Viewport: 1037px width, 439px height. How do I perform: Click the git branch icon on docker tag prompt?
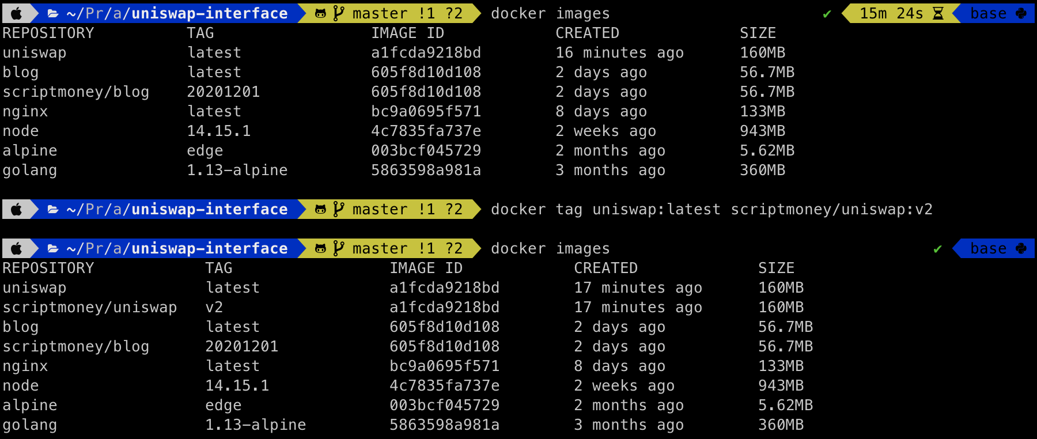click(339, 209)
